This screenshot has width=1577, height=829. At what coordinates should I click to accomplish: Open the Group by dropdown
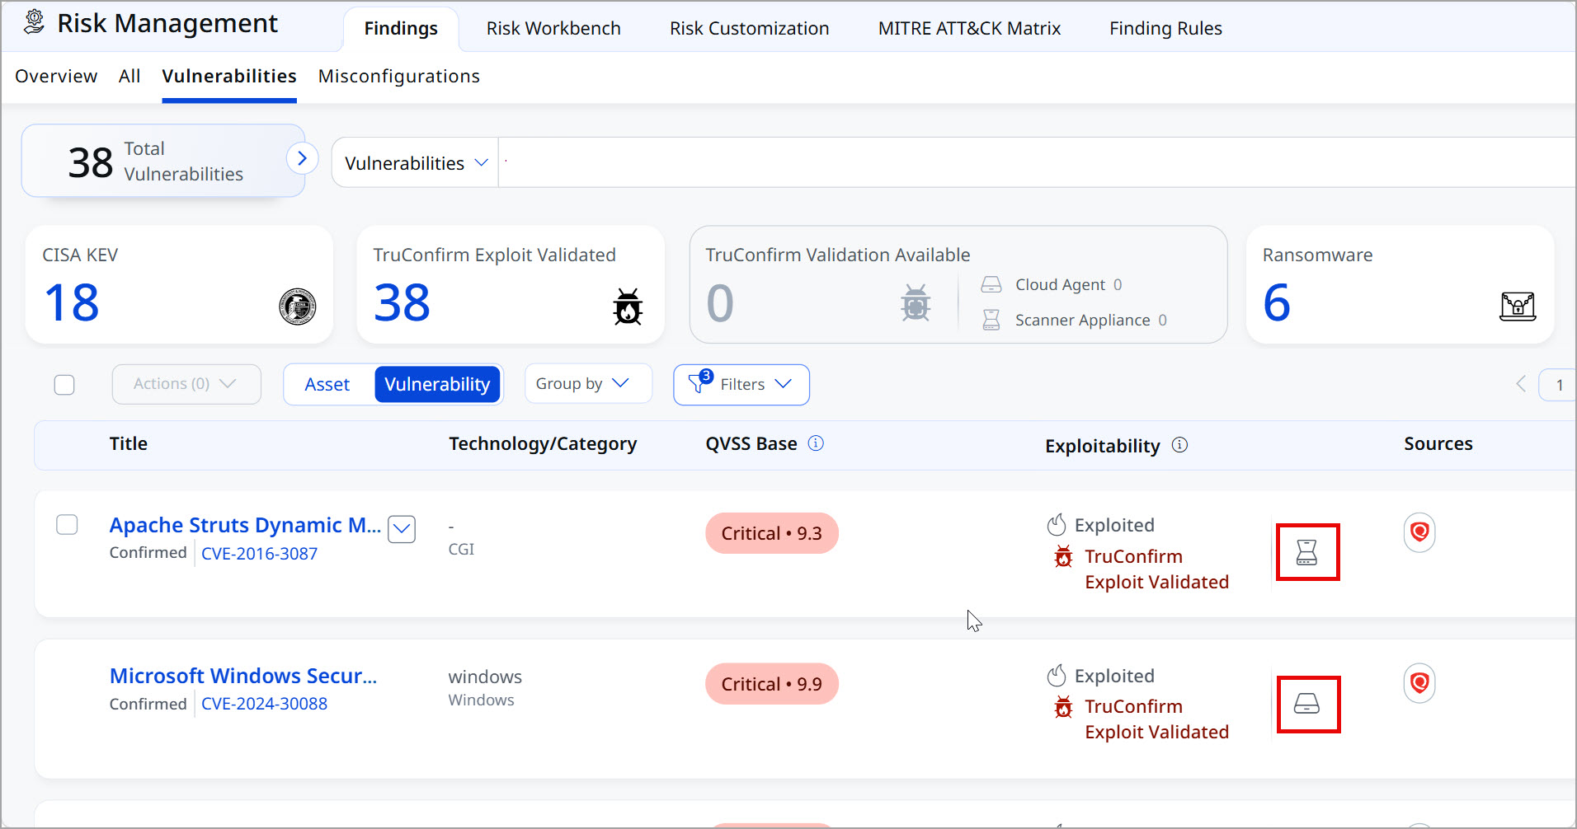click(588, 384)
